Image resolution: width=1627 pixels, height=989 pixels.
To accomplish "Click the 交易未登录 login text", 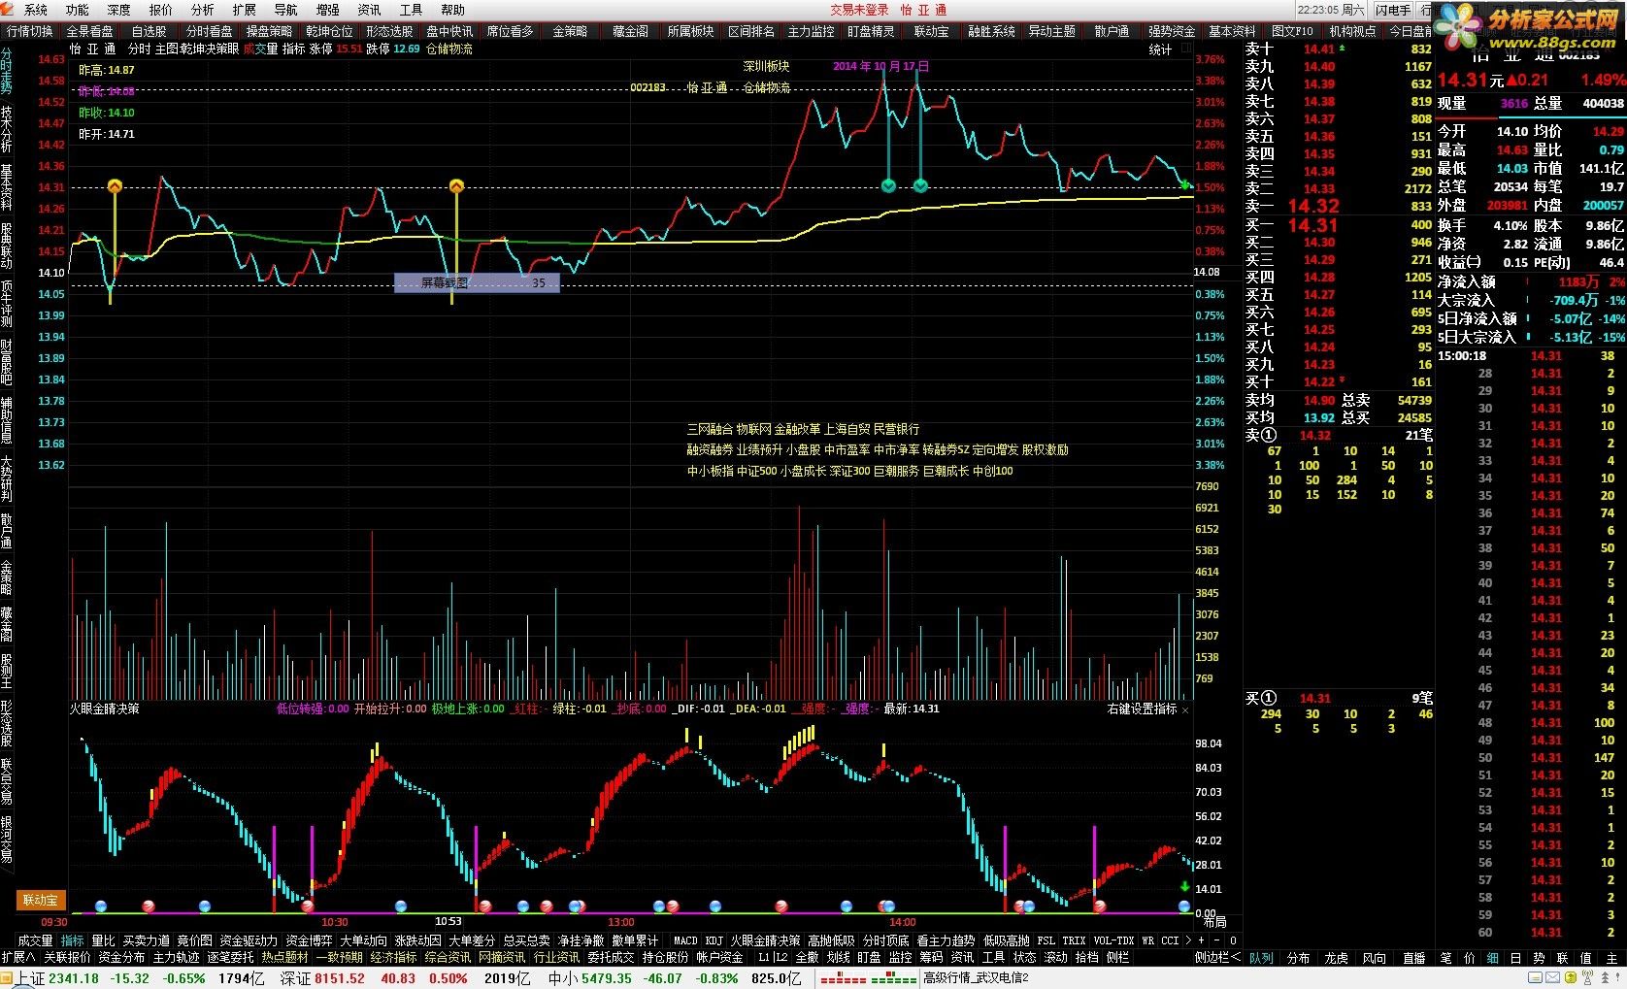I will 859,10.
